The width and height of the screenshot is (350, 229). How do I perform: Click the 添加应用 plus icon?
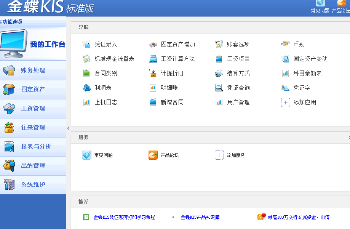(285, 102)
